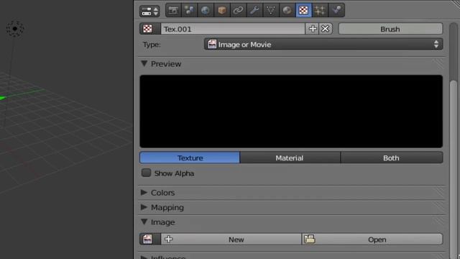The image size is (460, 259).
Task: Select the Material preview mode
Action: coord(290,158)
